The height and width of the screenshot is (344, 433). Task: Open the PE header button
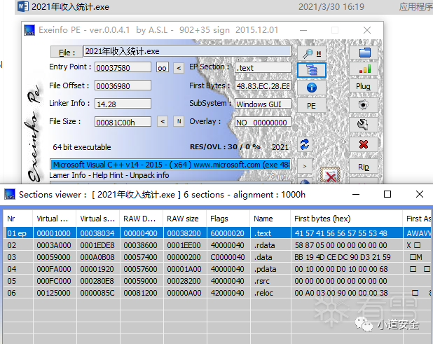pyautogui.click(x=312, y=106)
